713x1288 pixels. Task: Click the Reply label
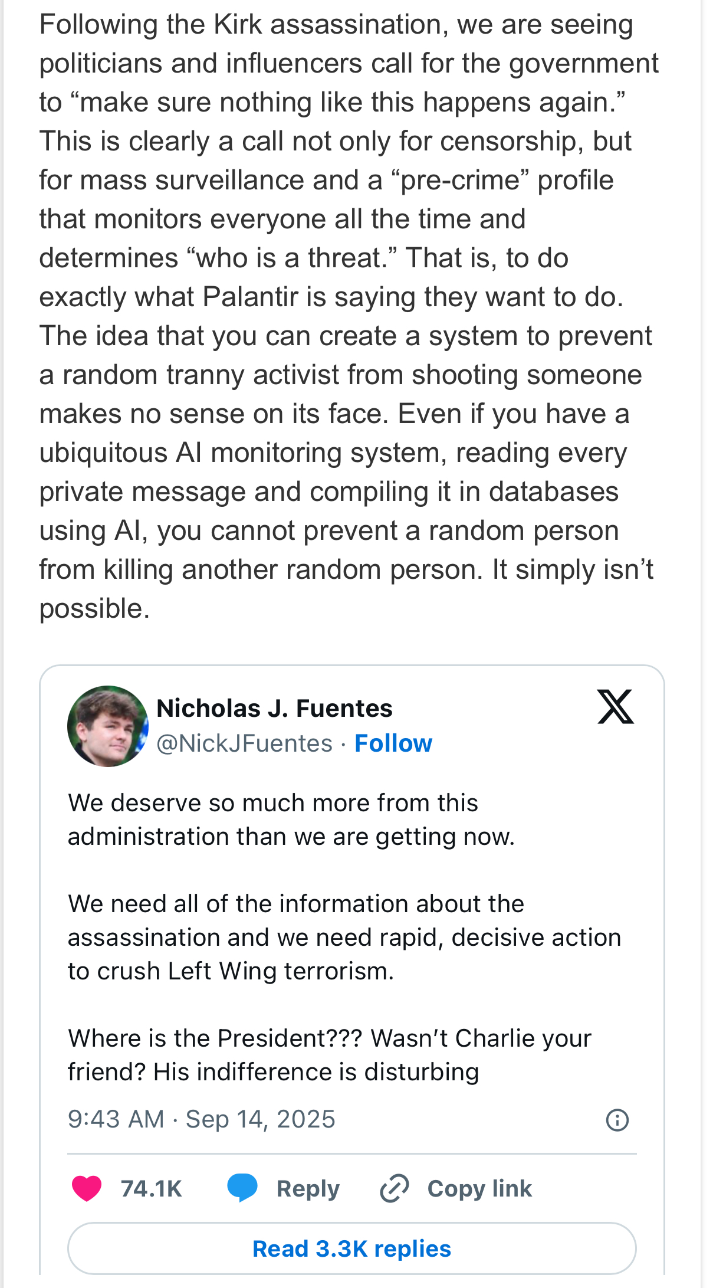click(308, 1188)
